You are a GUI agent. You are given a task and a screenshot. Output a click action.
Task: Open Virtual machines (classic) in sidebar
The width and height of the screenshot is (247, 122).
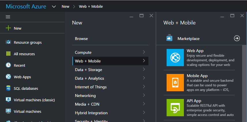pos(34,100)
